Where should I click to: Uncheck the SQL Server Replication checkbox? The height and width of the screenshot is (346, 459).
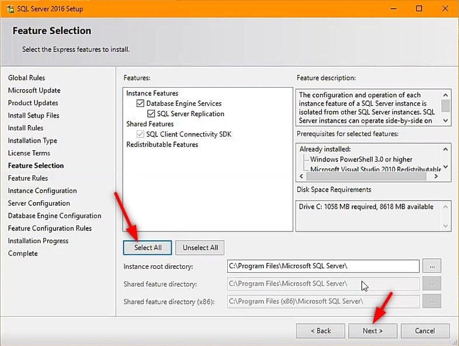[x=151, y=113]
